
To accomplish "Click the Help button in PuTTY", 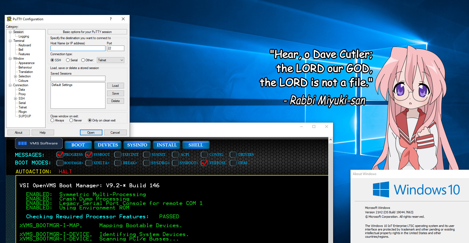I will (42, 133).
